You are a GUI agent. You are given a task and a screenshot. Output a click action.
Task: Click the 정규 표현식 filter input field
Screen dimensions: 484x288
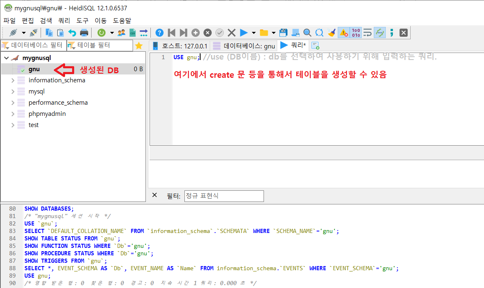[224, 196]
